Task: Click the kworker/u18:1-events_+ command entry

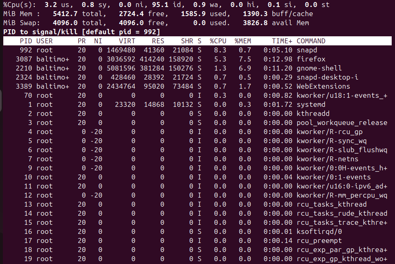Action: pos(342,95)
